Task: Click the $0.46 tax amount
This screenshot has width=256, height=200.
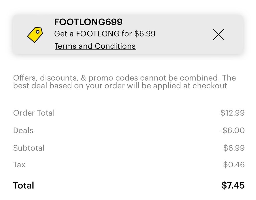Action: [234, 165]
